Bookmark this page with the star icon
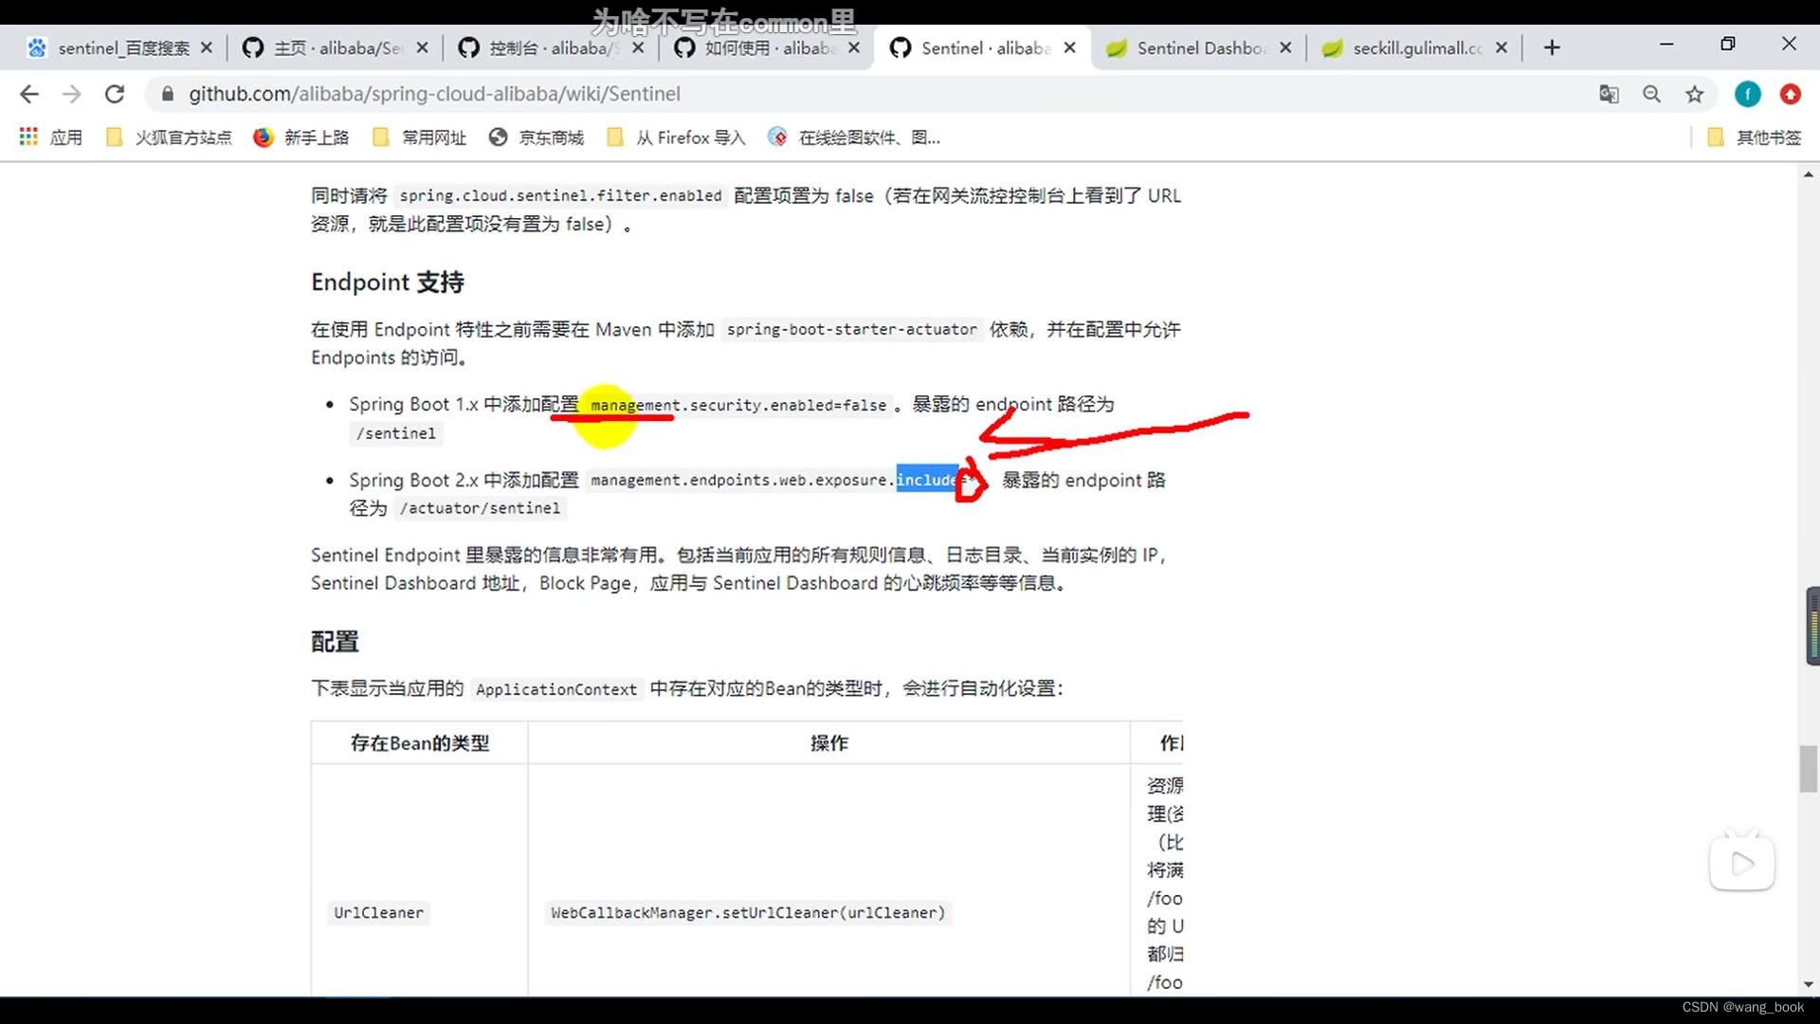This screenshot has width=1820, height=1024. coord(1695,94)
